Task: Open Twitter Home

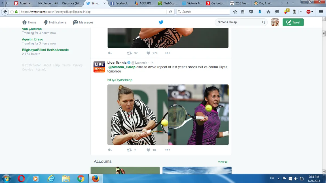Action: click(29, 22)
